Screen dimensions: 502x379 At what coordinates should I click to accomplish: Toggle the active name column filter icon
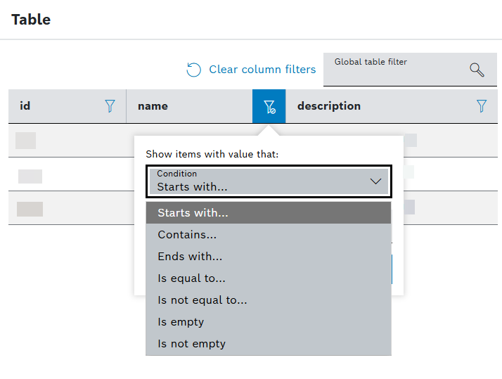(269, 106)
